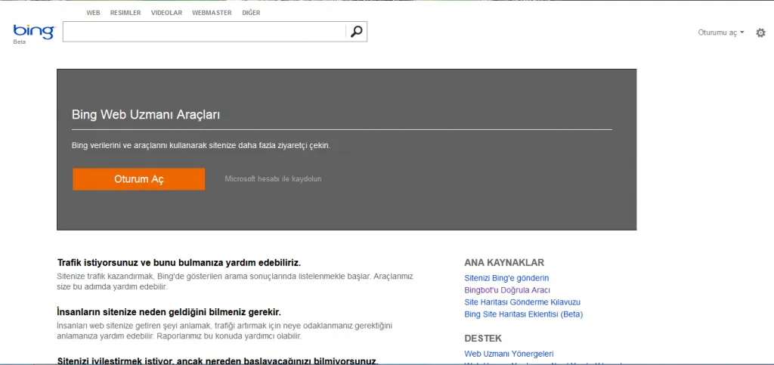Click the Bing Web Uzmanı Araçları heading
Screen dimensions: 774x365
(x=146, y=115)
